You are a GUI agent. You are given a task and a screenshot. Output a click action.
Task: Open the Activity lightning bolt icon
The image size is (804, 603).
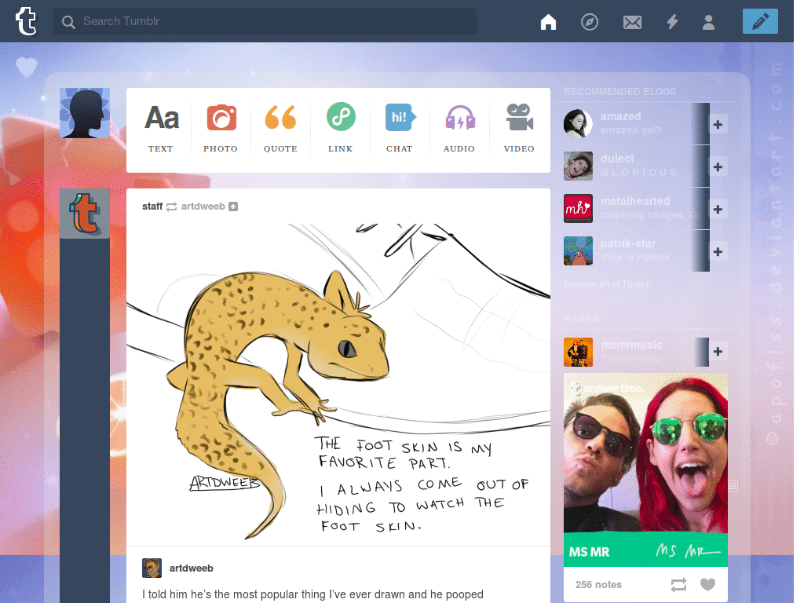[x=672, y=22]
